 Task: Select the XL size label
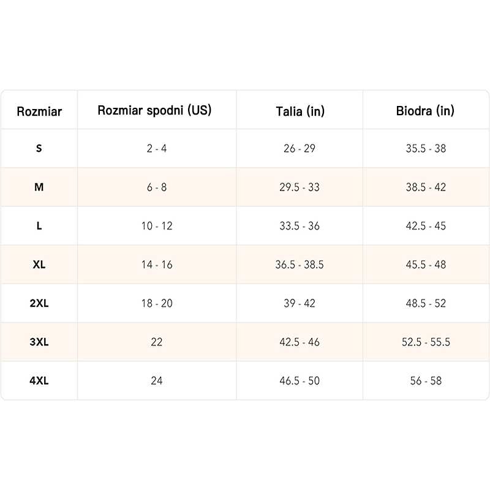39,265
